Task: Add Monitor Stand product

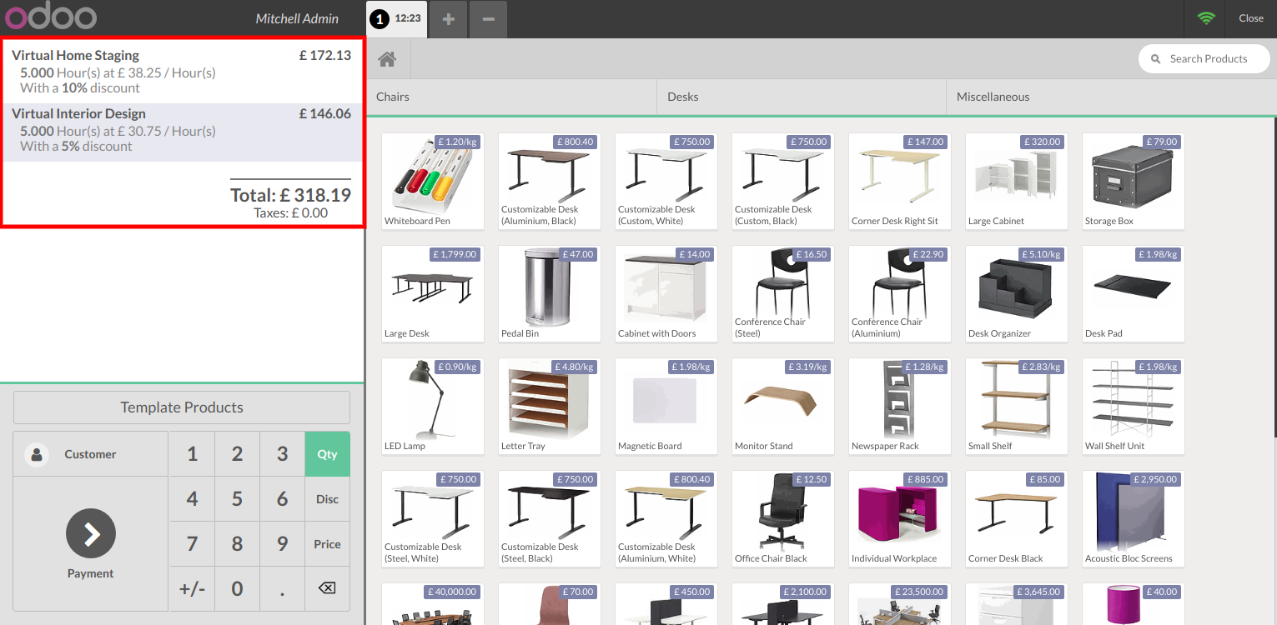Action: click(x=783, y=406)
